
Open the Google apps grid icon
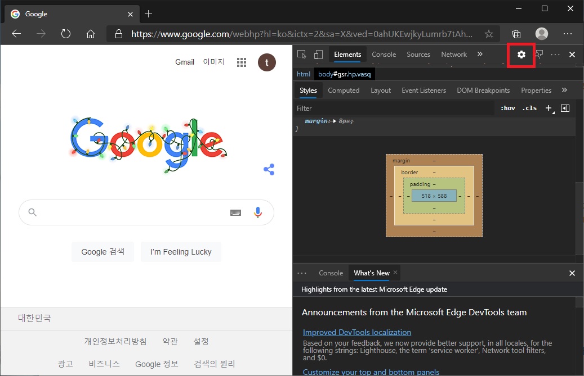click(242, 62)
